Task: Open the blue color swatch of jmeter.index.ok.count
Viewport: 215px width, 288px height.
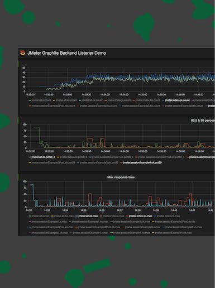Action: click(163, 100)
